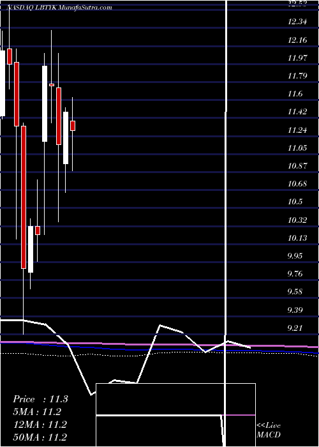Screen dimensions: 319x447
Task: Click the 11.97 price axis label
Action: tap(297, 58)
